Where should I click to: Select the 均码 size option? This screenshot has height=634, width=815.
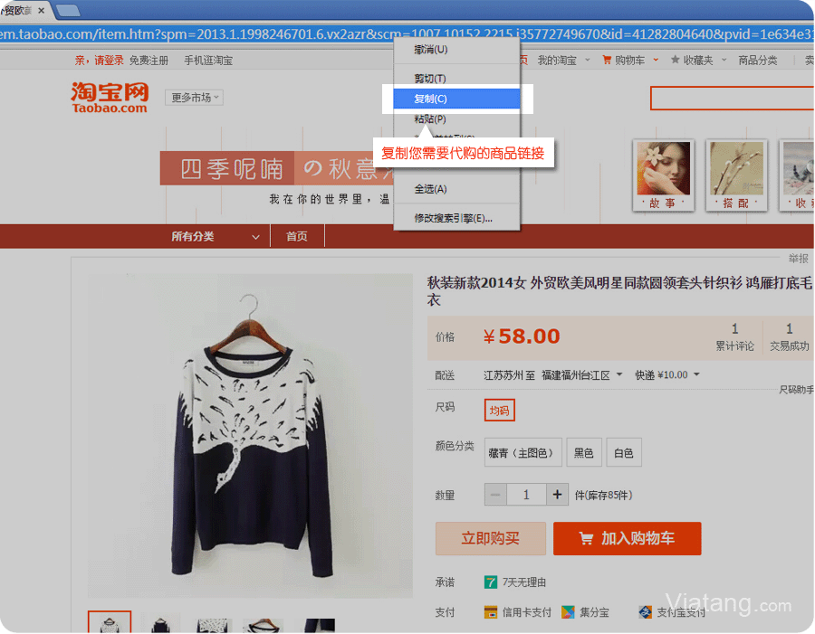pos(500,411)
